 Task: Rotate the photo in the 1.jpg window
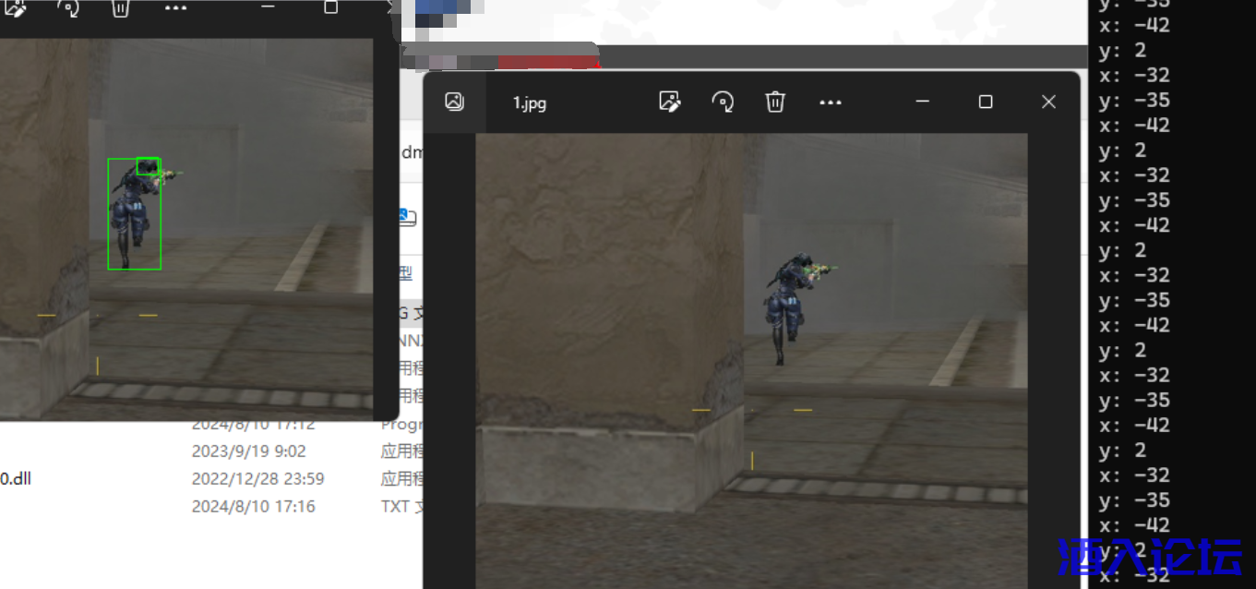pyautogui.click(x=723, y=102)
